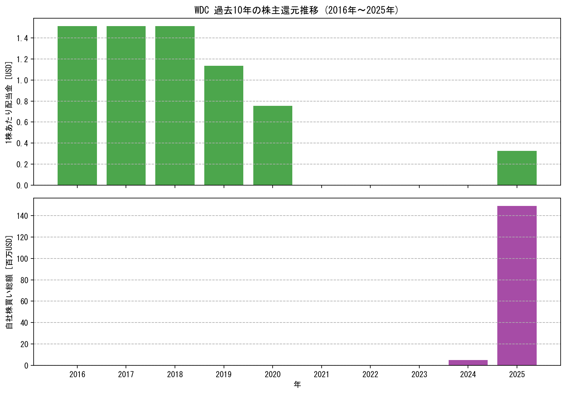Select the 2025 green dividend bar
Screen dimensions: 566x394
point(517,168)
